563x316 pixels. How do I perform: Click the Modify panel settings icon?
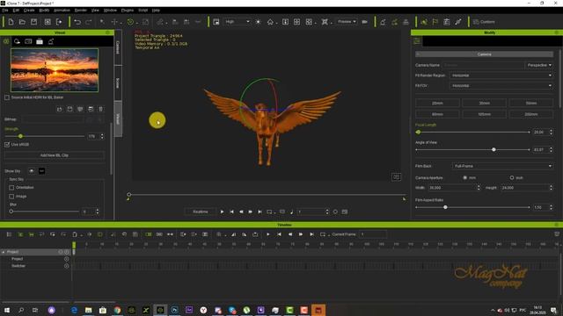[416, 41]
